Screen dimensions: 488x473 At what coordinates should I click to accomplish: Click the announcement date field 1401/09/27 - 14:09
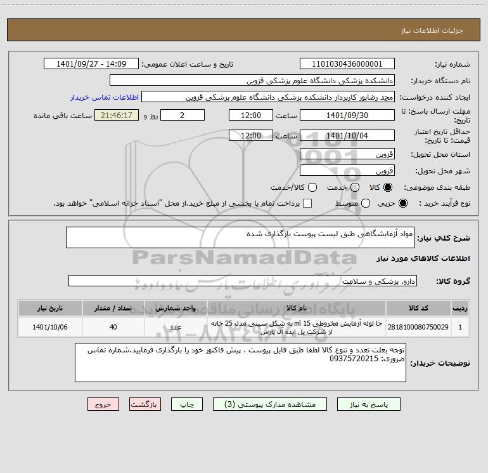[x=91, y=64]
